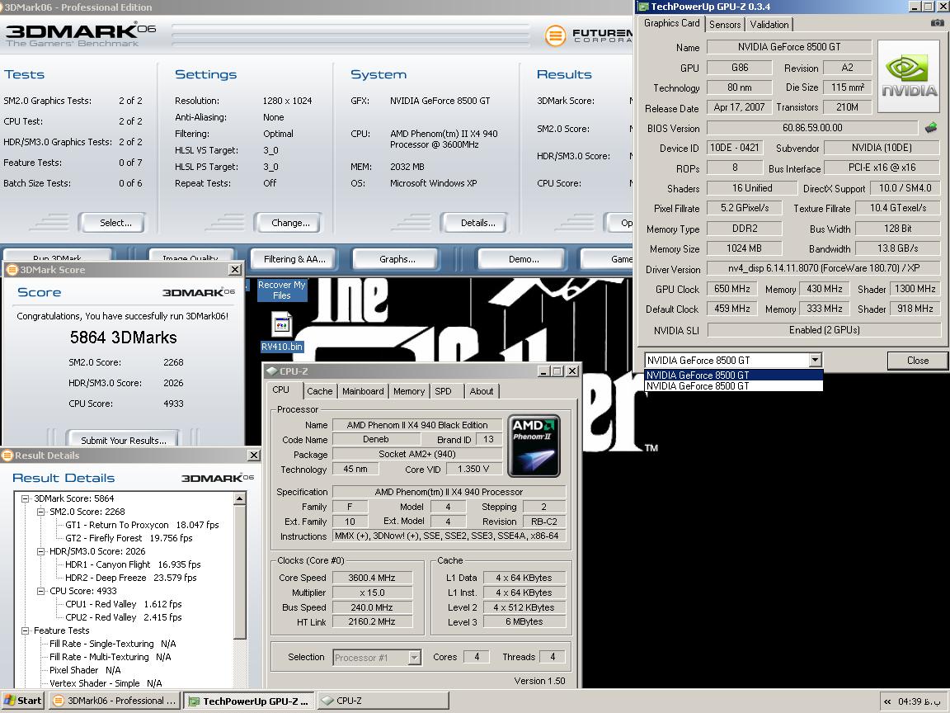Select the second GeForce 8500 GT list entry

tap(733, 385)
